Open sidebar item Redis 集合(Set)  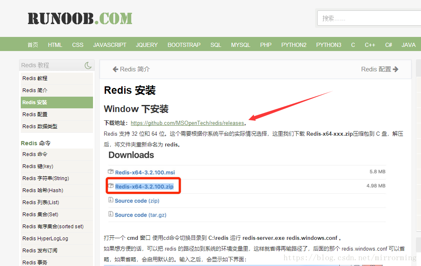(56, 215)
